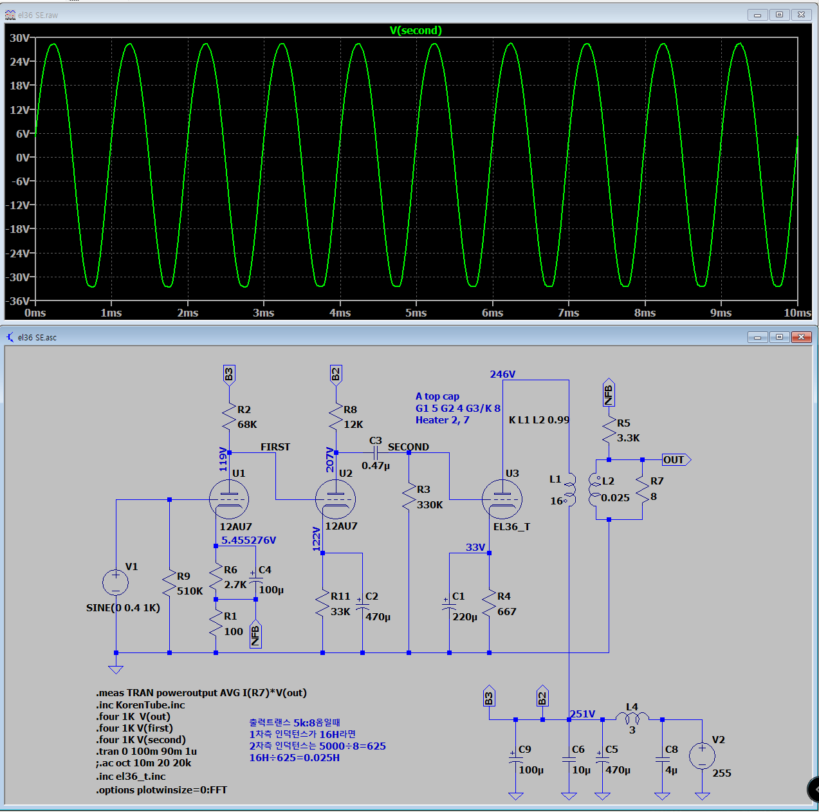Click resistor R8 12K symbol

click(x=336, y=417)
